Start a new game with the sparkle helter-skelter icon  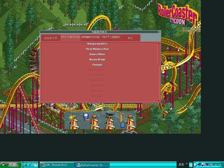click(x=74, y=121)
